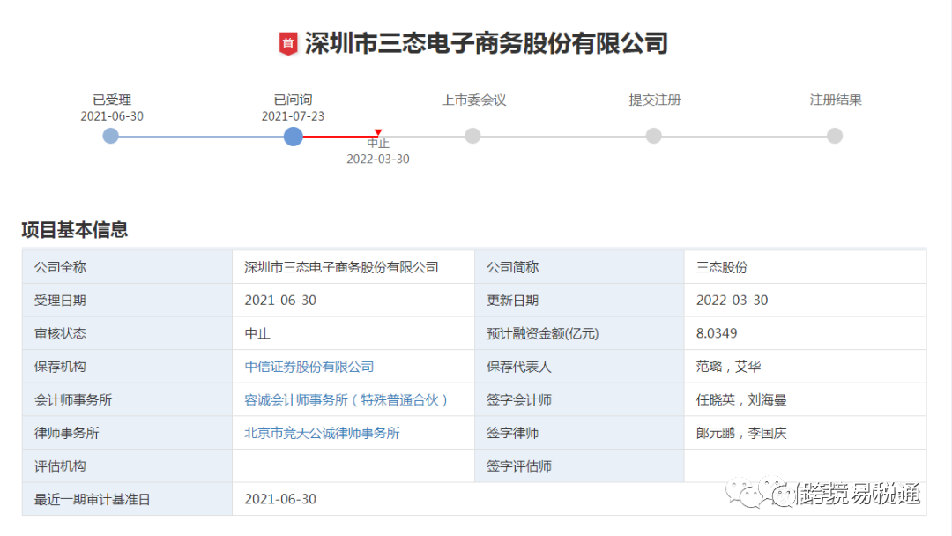Screen dimensions: 952x536
Task: Click the 注册结果 stage label
Action: point(836,100)
